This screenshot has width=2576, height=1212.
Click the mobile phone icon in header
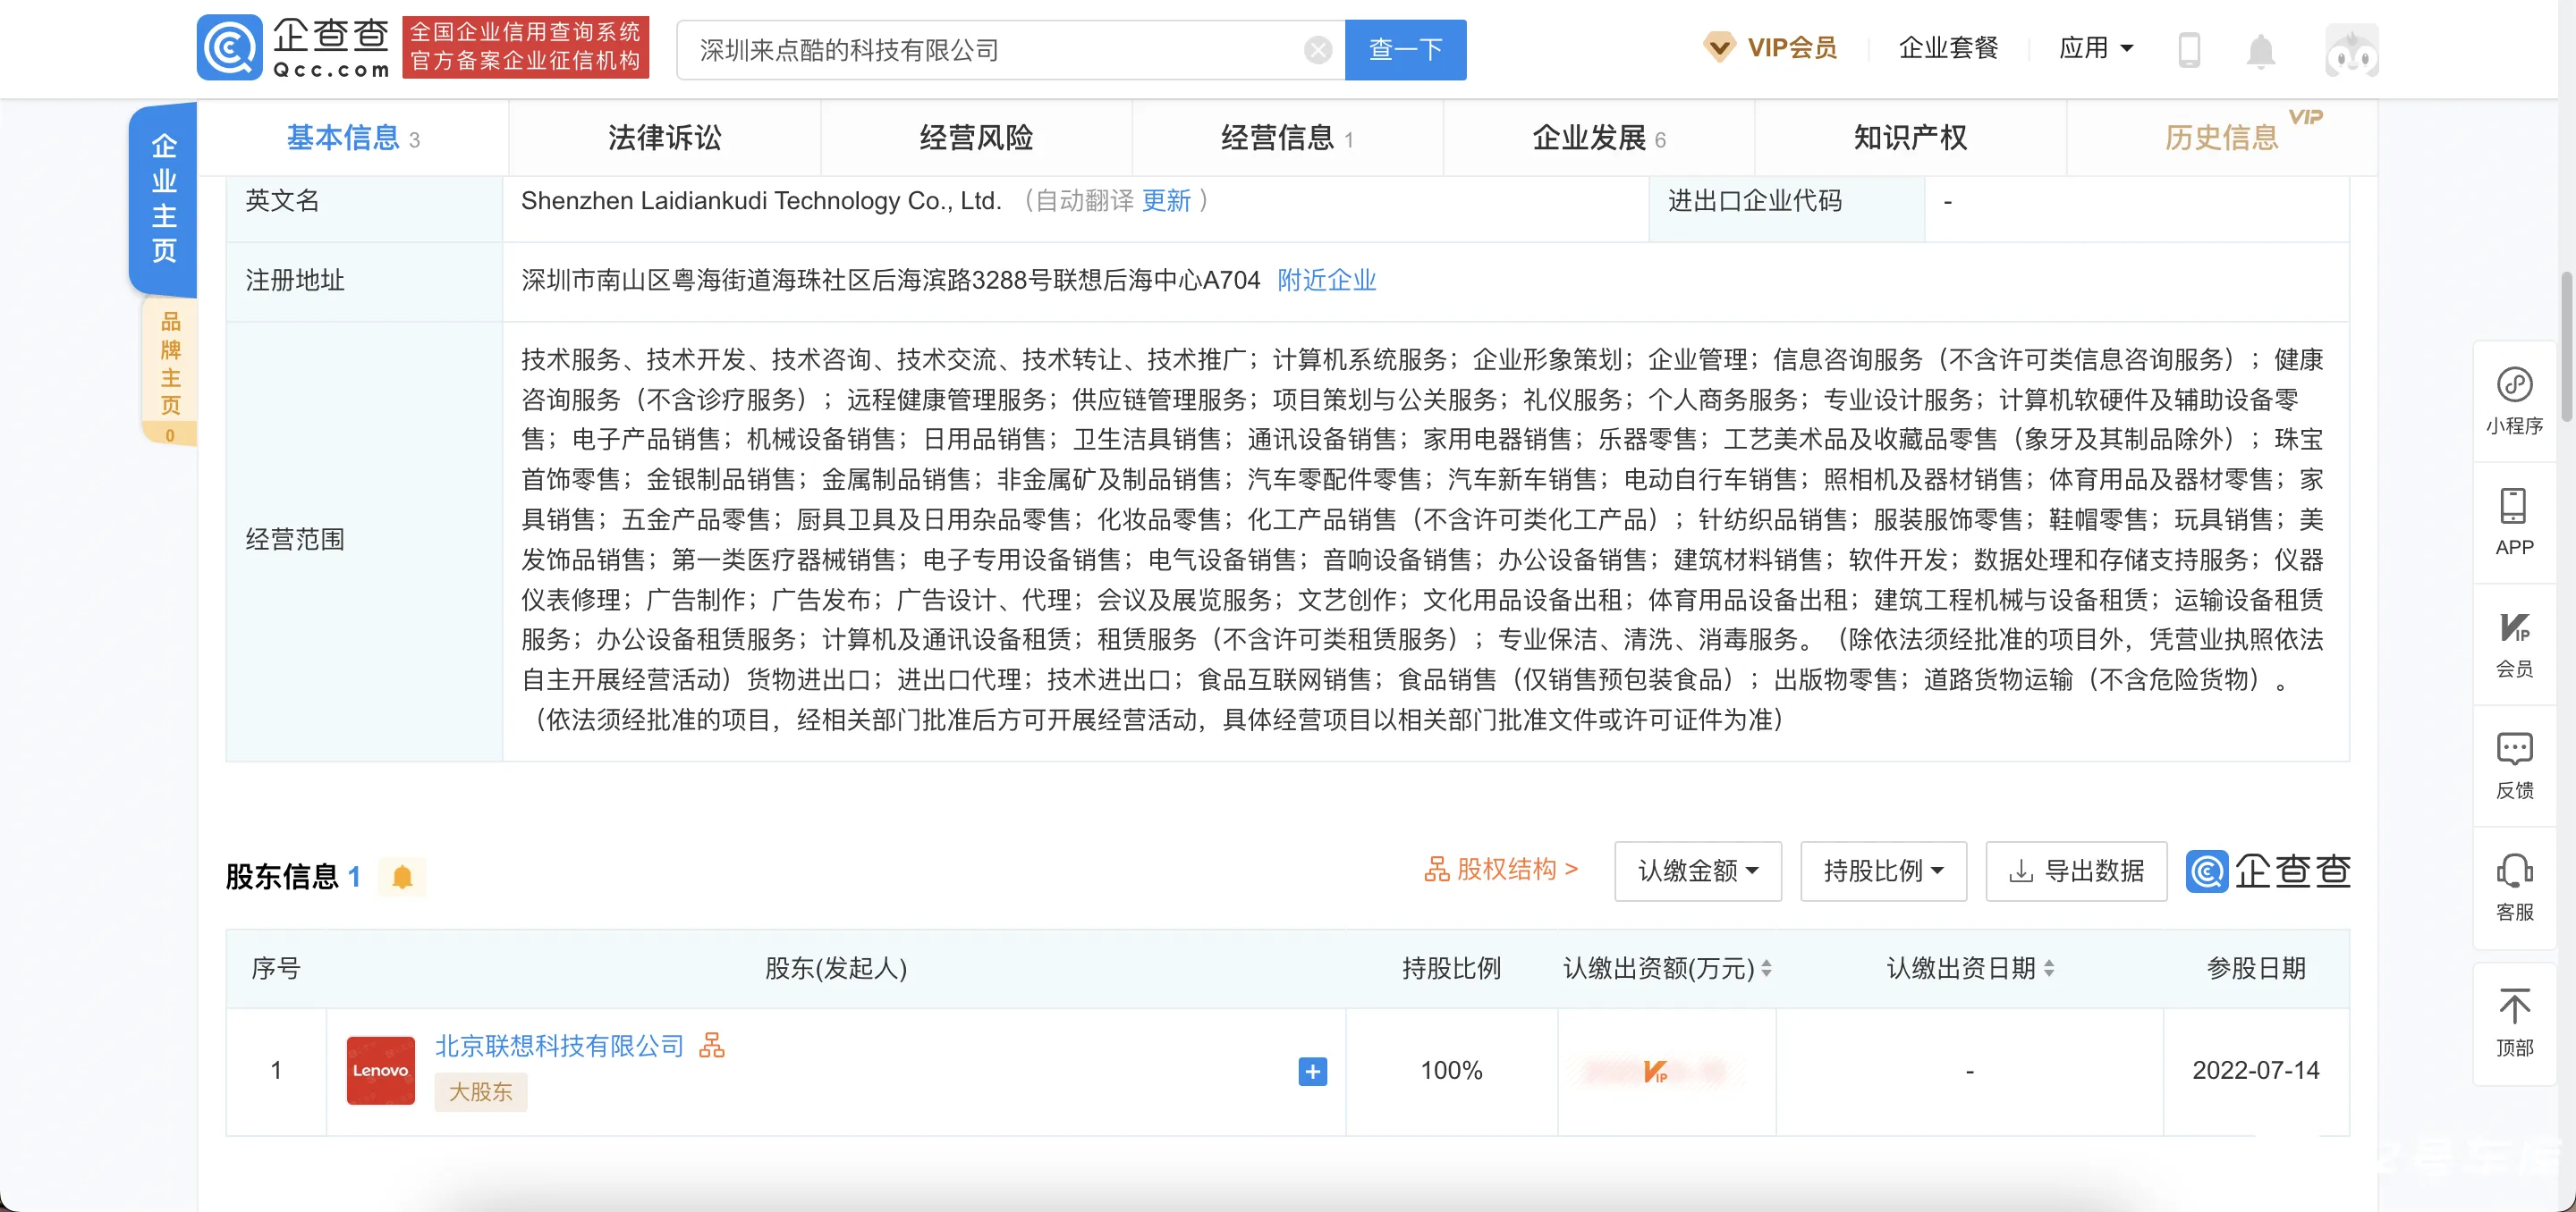[x=2189, y=49]
